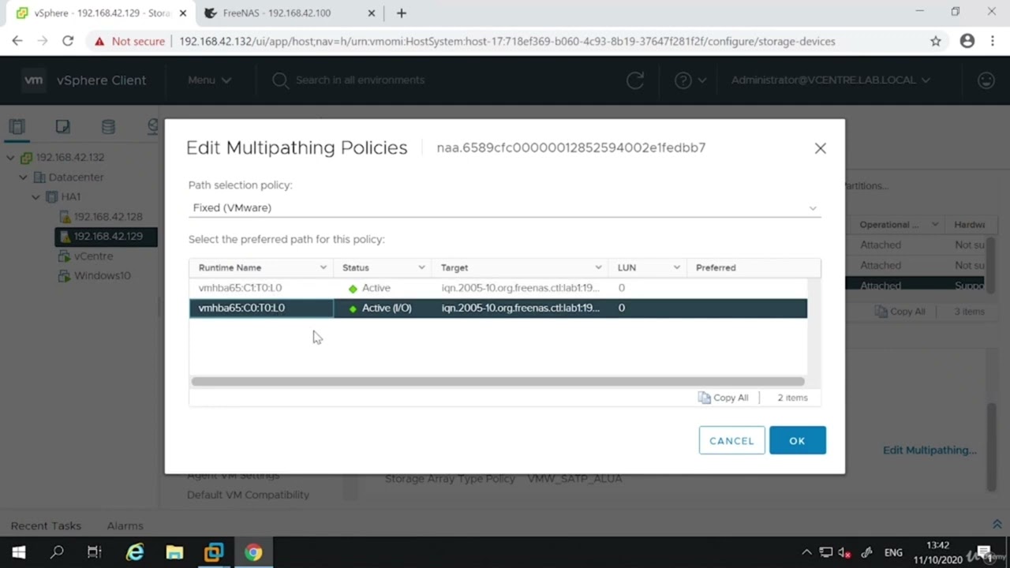
Task: Open the vSphere help menu icon
Action: 690,80
